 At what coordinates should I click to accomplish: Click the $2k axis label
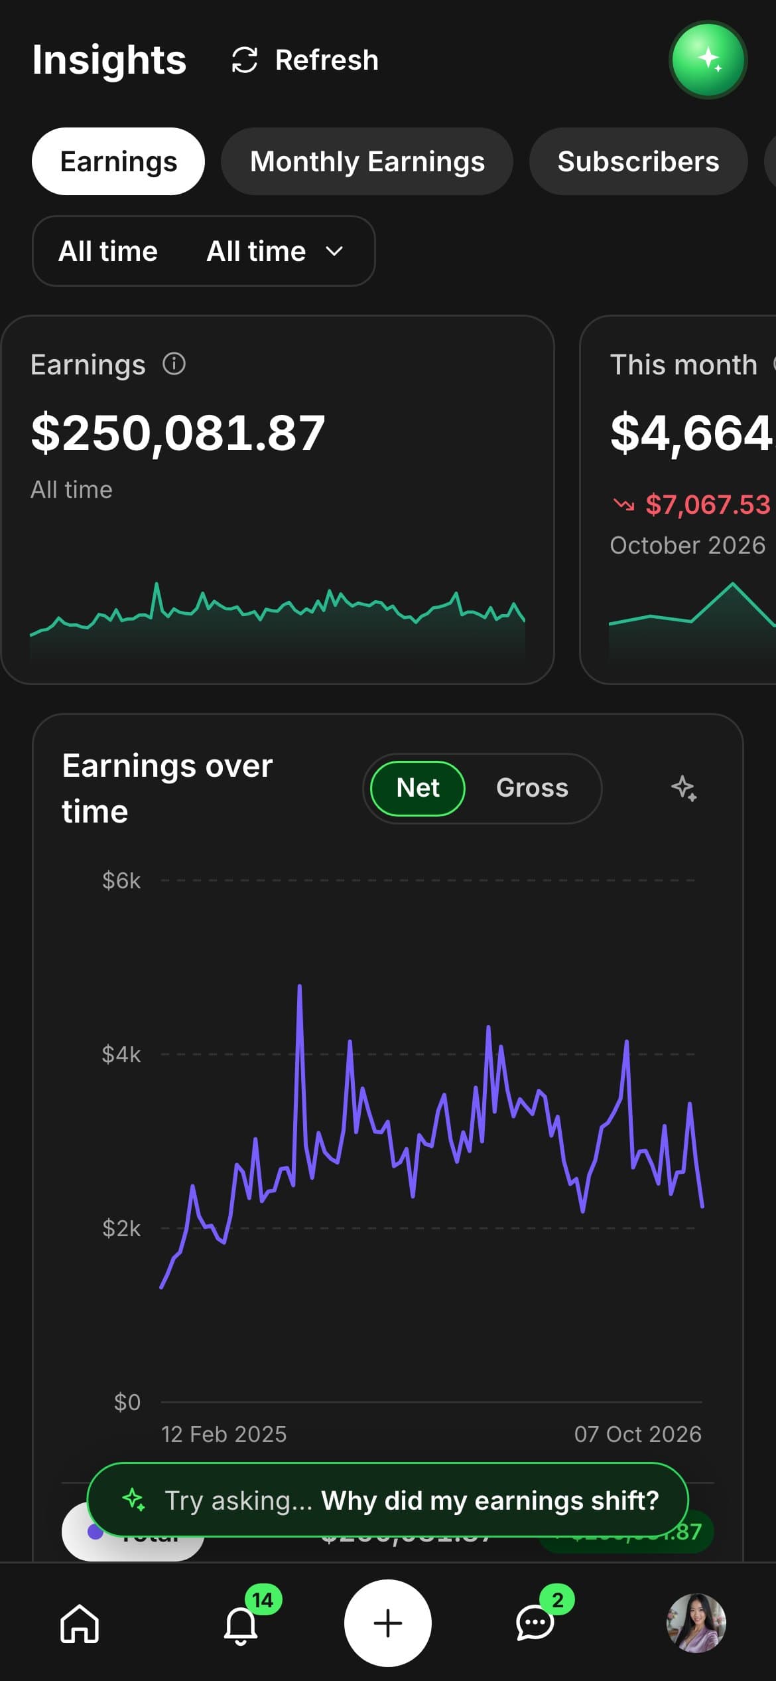coord(121,1228)
